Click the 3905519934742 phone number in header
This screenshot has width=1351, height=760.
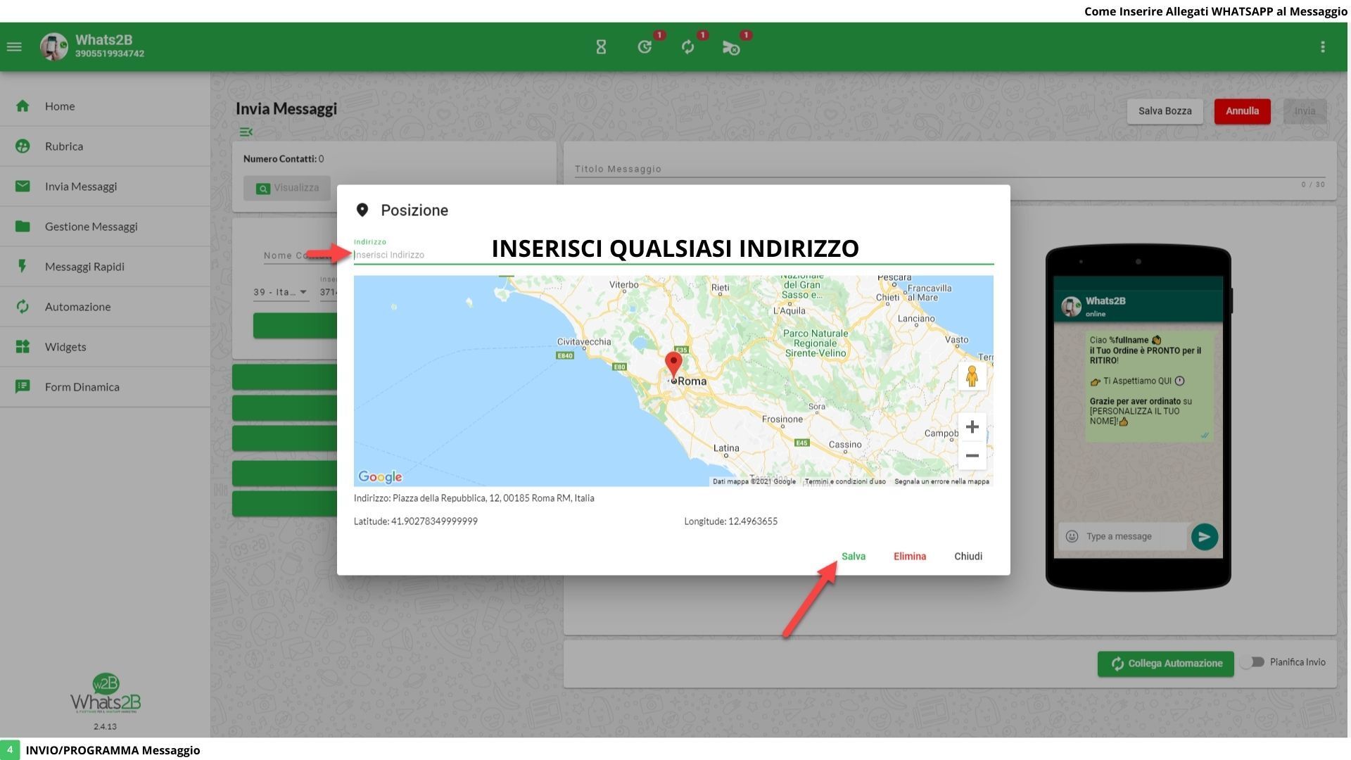tap(110, 54)
